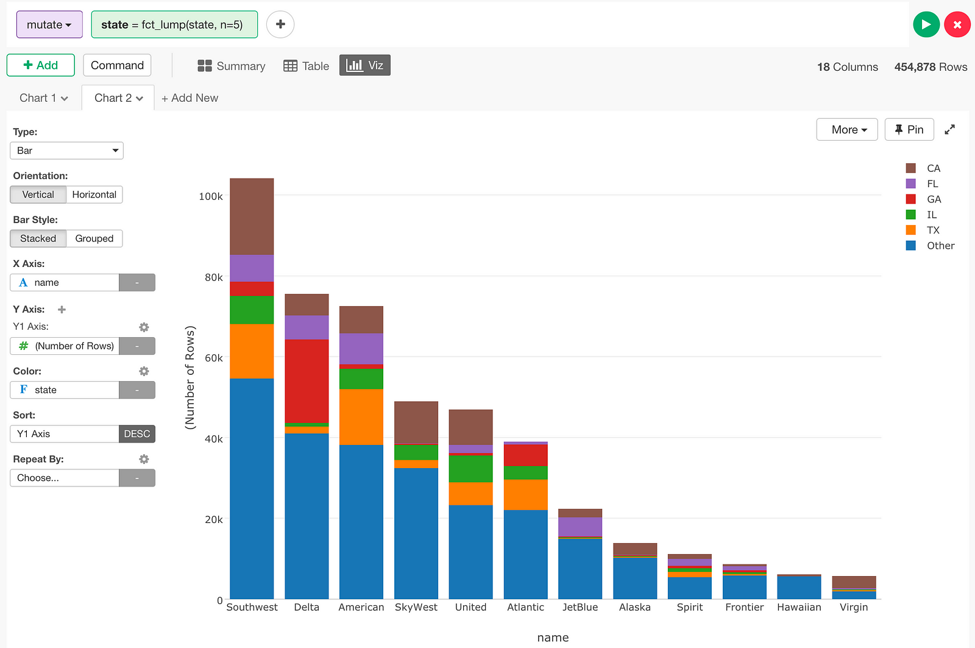Open Chart 1 tab
This screenshot has width=975, height=648.
tap(44, 98)
